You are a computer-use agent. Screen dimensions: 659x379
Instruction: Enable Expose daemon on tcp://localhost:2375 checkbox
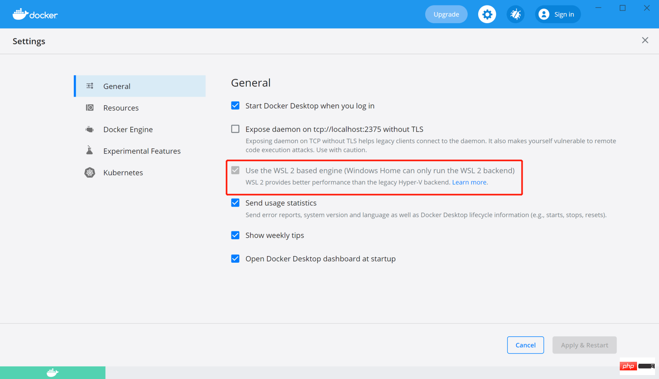tap(235, 129)
